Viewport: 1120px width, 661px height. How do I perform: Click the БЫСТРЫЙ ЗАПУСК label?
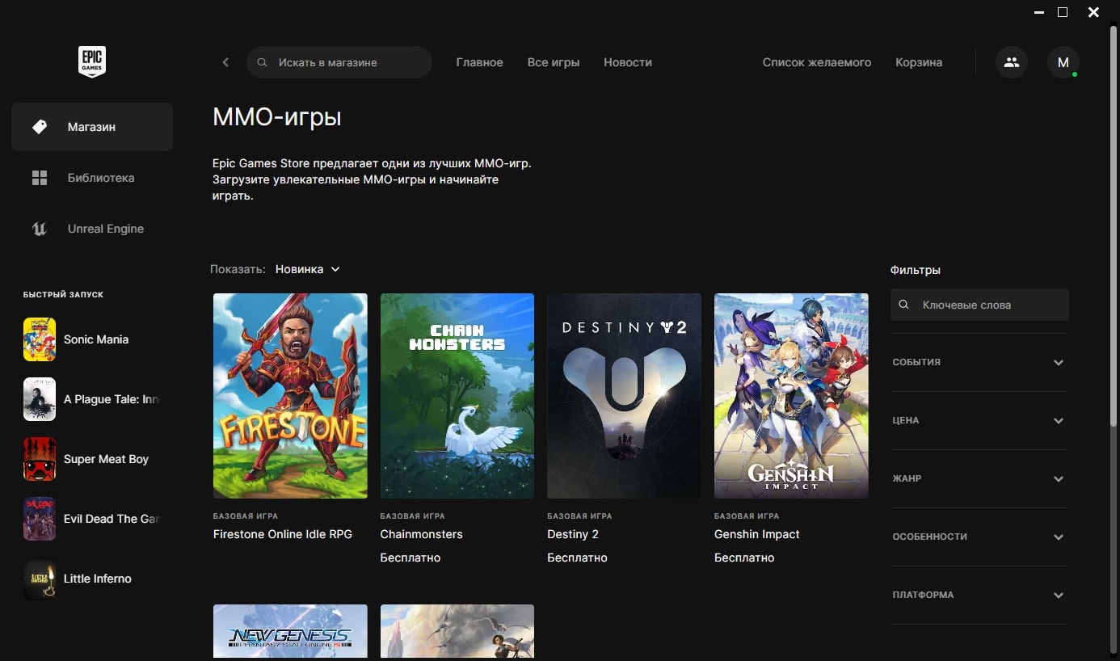point(63,295)
